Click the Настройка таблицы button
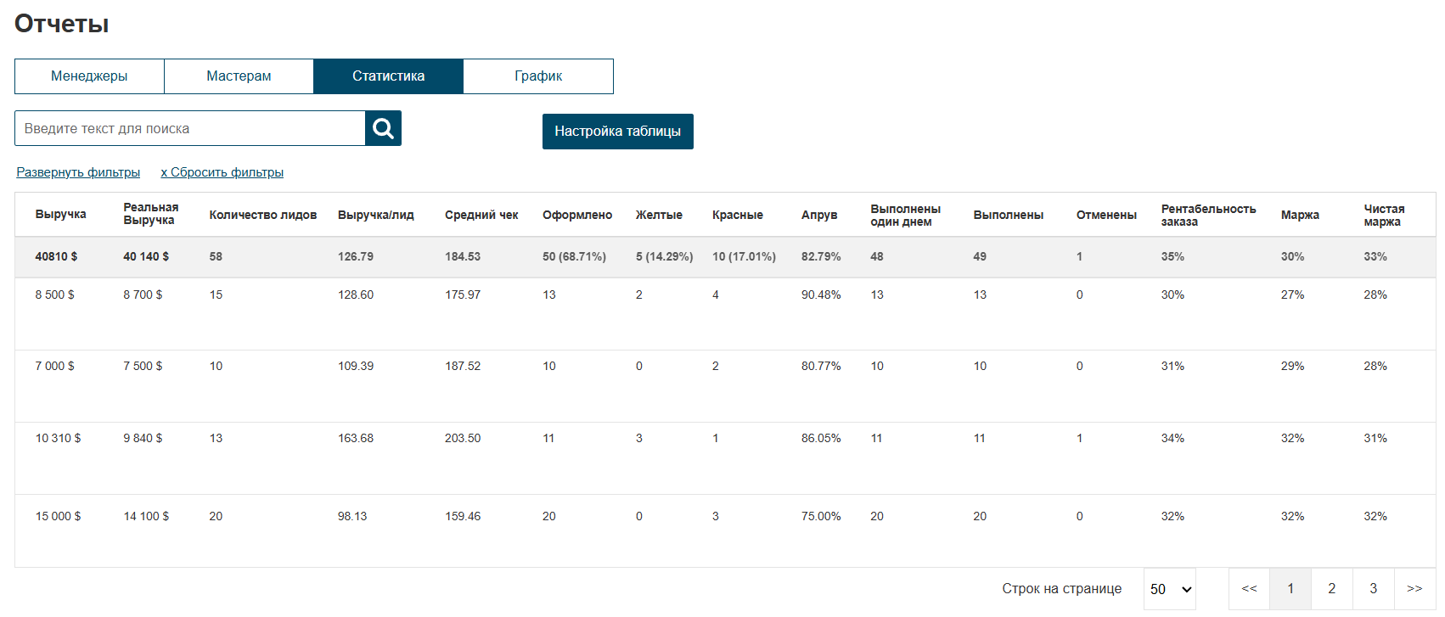1445x617 pixels. coord(618,132)
